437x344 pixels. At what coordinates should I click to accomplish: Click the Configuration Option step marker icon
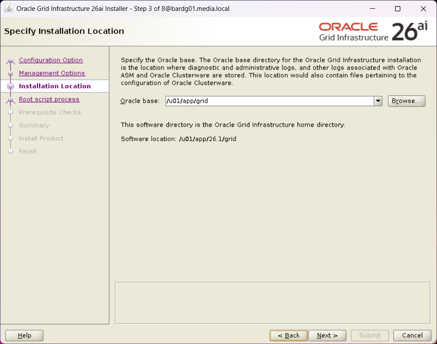coord(10,61)
